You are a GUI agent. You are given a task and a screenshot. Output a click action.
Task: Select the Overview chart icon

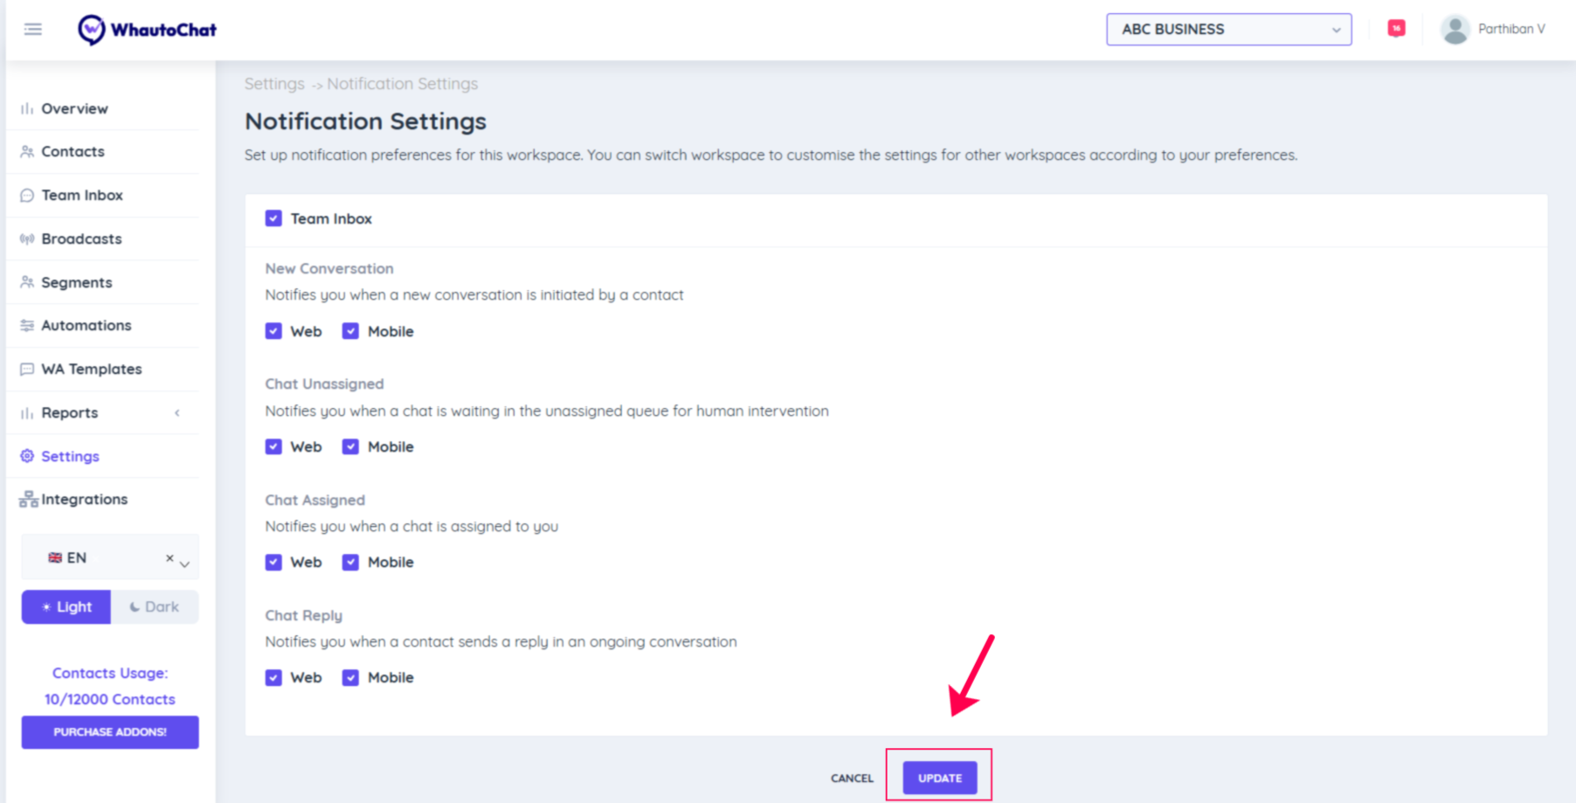pos(26,108)
